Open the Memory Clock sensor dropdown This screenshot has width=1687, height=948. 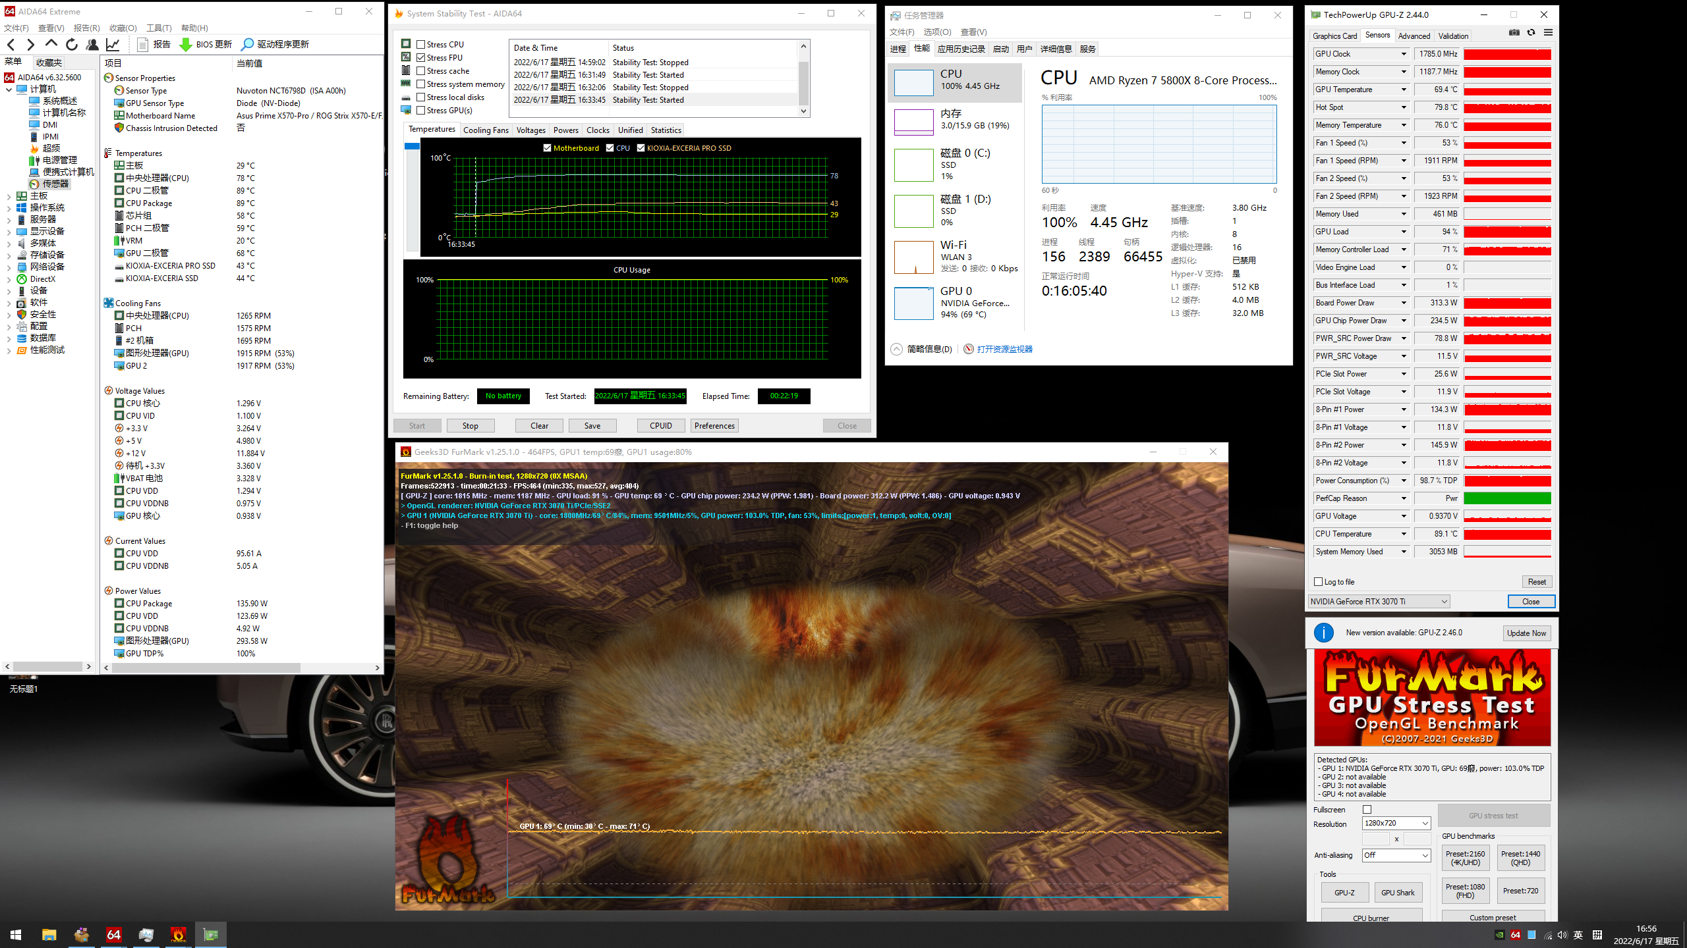[x=1404, y=72]
